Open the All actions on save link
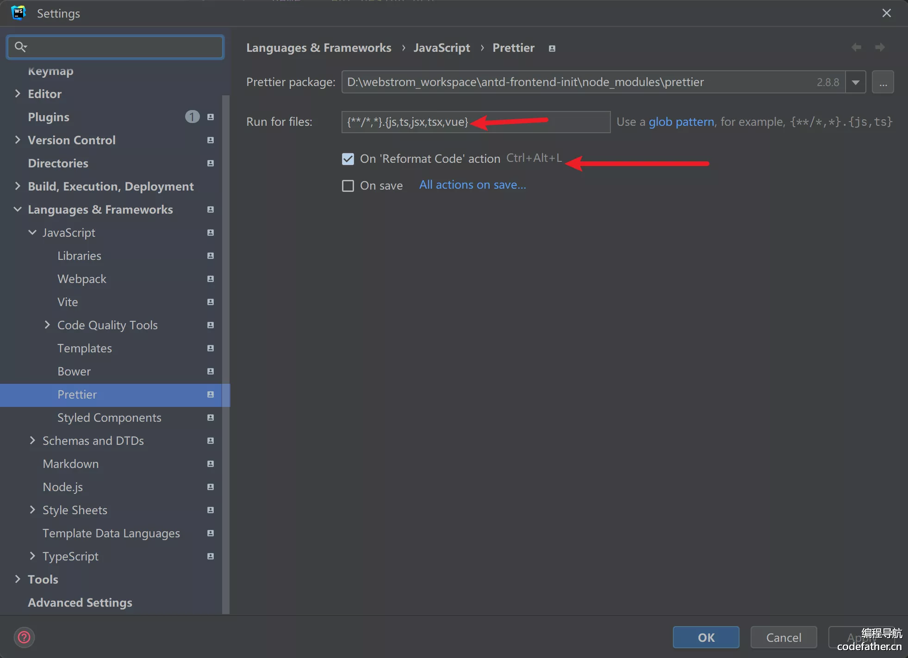 473,185
